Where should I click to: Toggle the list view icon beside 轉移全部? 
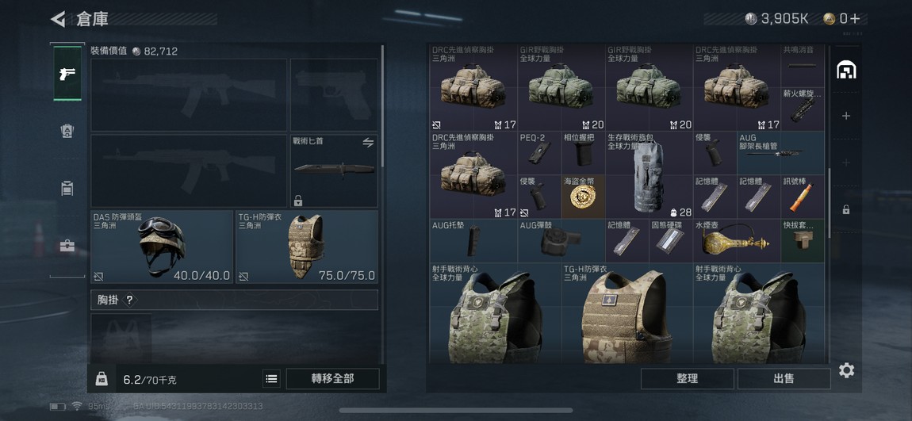271,378
